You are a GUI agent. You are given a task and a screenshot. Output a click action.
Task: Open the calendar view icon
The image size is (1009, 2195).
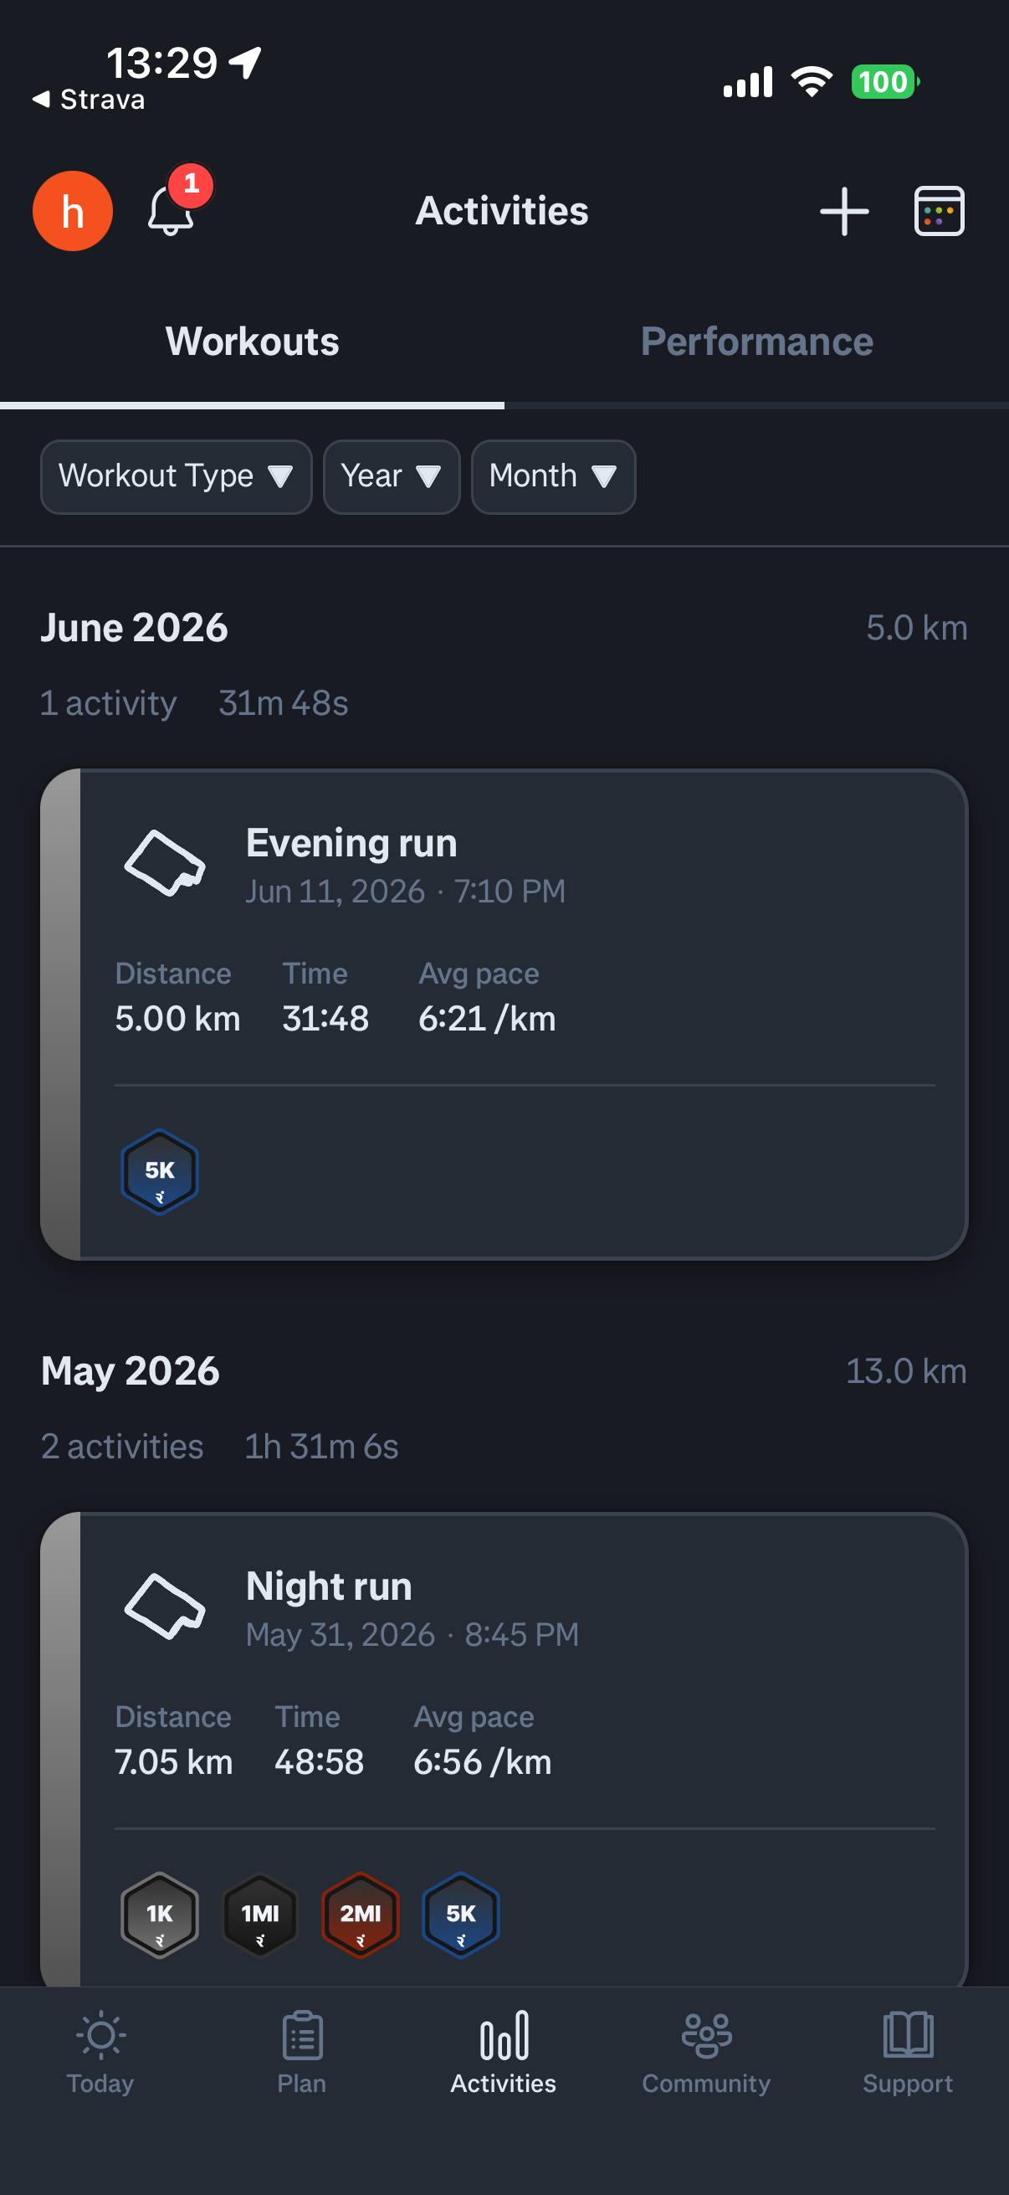click(939, 210)
